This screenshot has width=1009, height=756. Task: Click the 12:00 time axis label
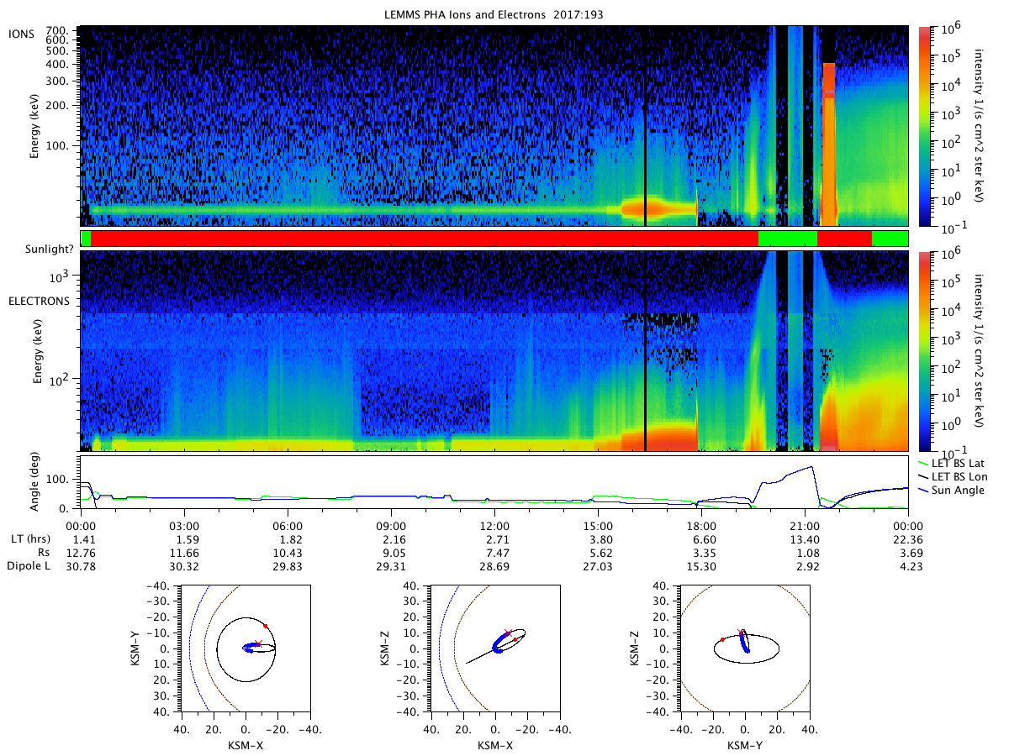coord(494,525)
